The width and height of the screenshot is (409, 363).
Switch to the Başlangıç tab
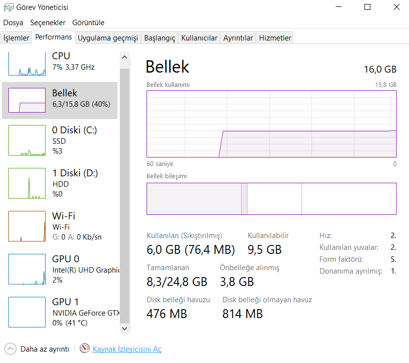159,38
